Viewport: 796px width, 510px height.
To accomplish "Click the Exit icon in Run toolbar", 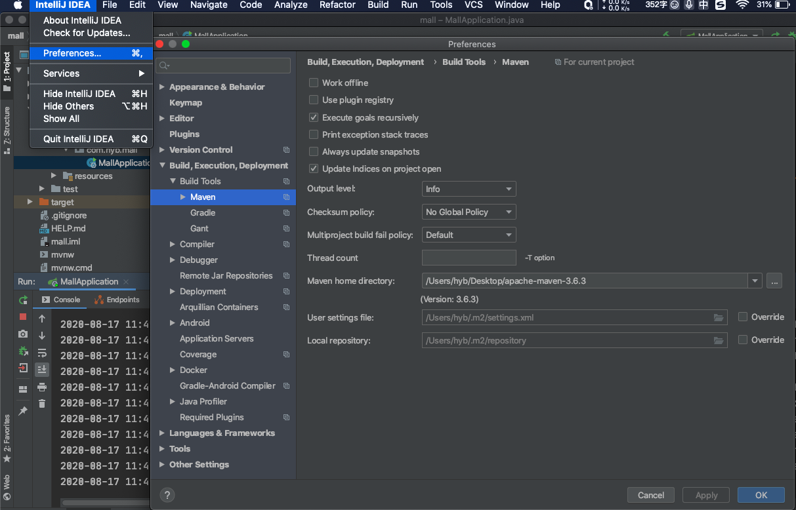I will [x=23, y=368].
